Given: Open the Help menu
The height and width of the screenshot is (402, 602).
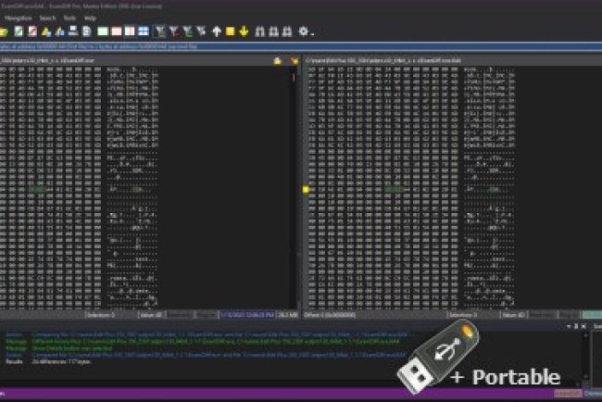Looking at the screenshot, I should pos(90,18).
